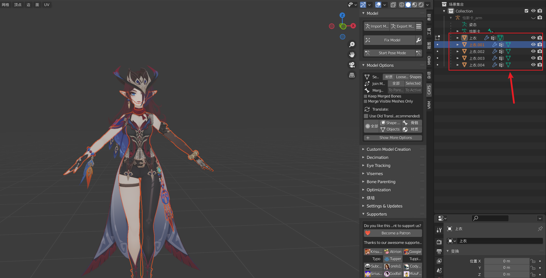Click the Export Model button
The image size is (546, 278).
tap(402, 26)
